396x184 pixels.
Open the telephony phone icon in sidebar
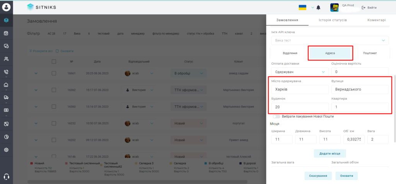click(6, 72)
